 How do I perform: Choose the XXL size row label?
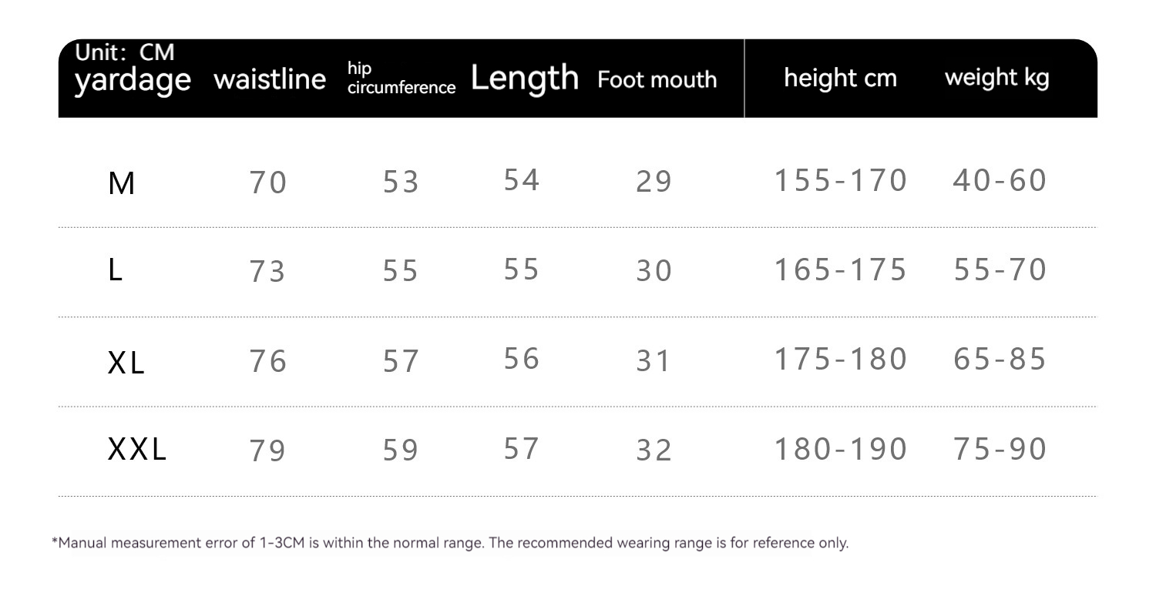(x=137, y=450)
